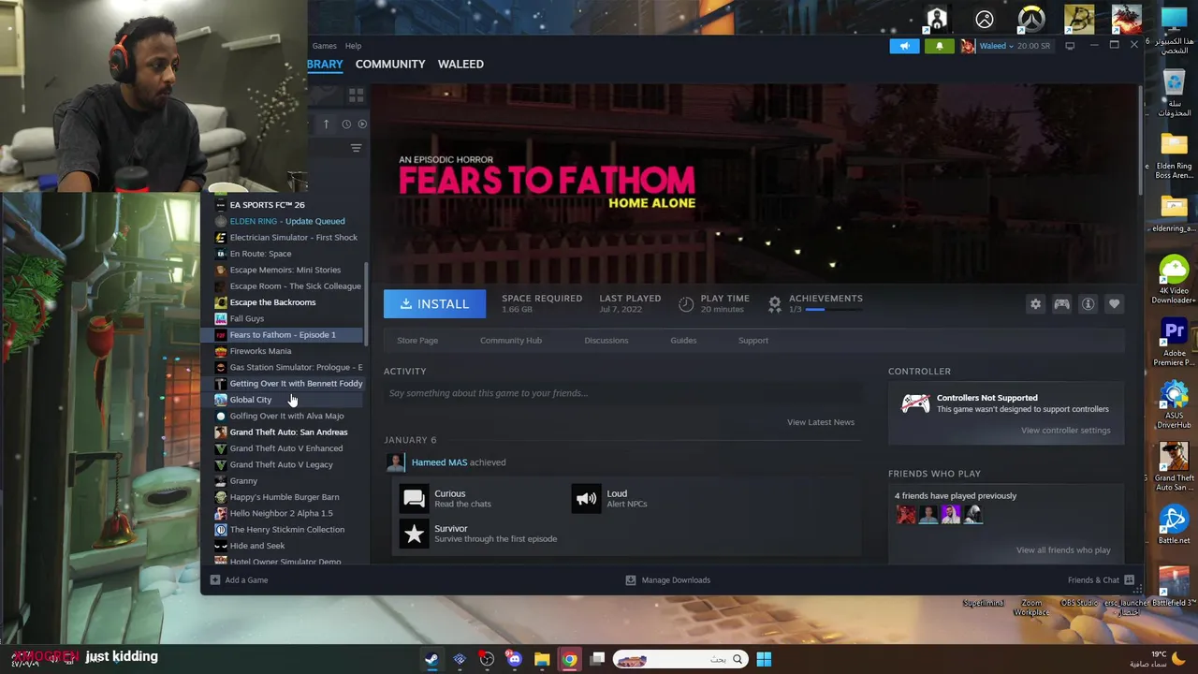Show game information icon
Viewport: 1198px width, 674px height.
tap(1088, 304)
